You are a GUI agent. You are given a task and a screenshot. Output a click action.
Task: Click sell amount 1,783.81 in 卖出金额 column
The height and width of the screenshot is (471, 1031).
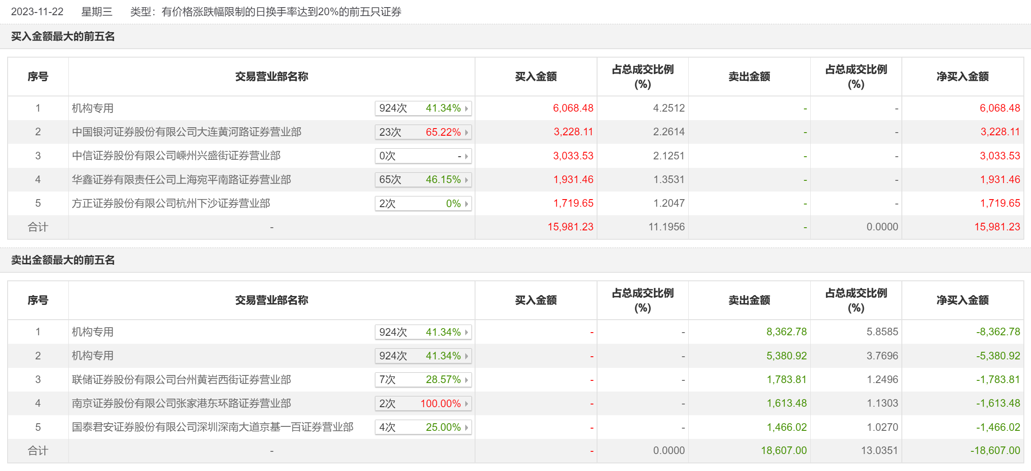[787, 379]
